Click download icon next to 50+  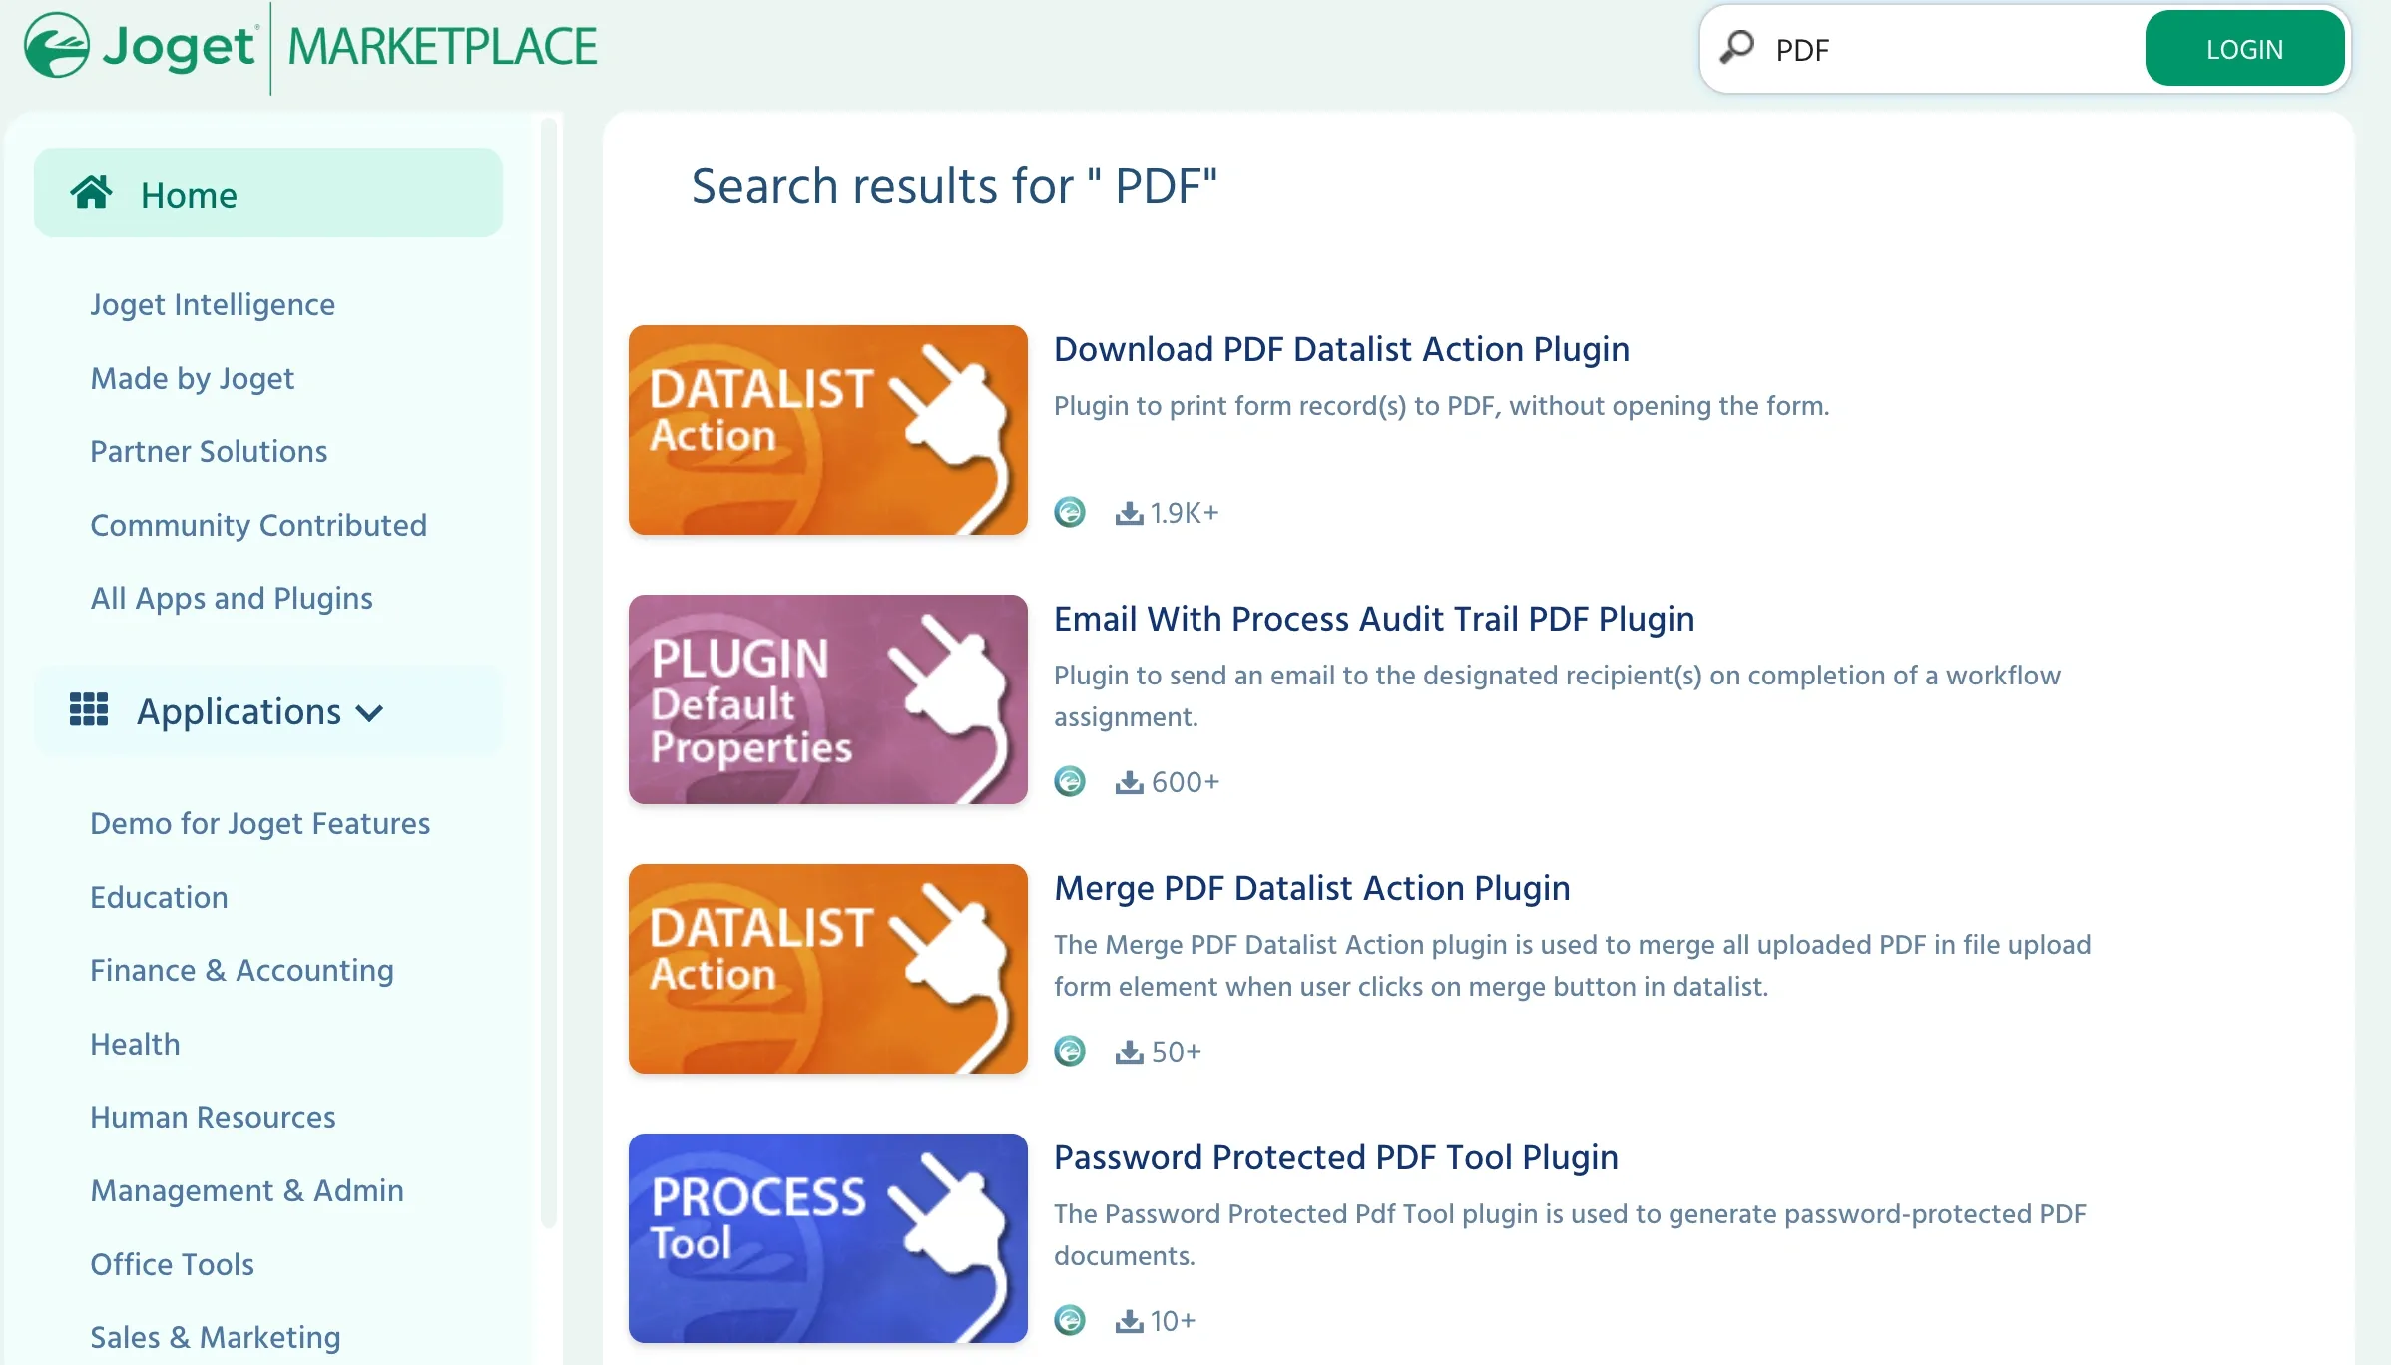[1129, 1052]
